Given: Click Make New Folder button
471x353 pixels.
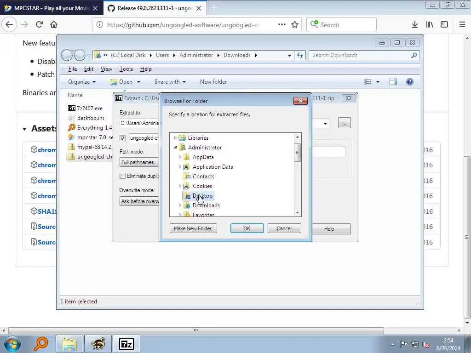Looking at the screenshot, I should 193,228.
